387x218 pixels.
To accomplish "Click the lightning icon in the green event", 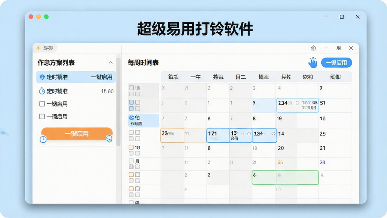I will [x=255, y=175].
